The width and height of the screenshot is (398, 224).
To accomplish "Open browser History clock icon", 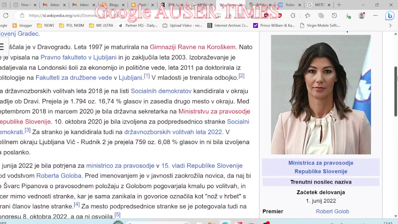I will pyautogui.click(x=334, y=16).
